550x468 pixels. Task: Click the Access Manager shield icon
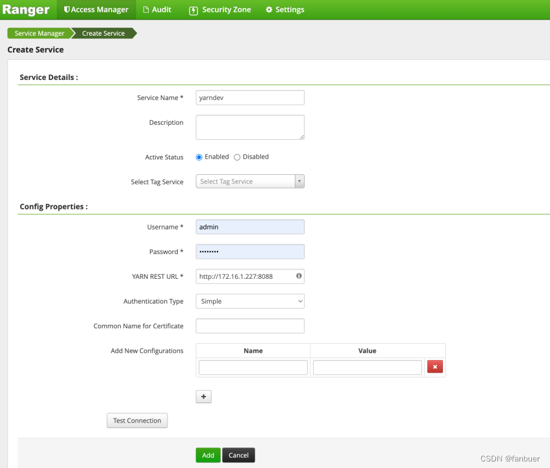67,10
